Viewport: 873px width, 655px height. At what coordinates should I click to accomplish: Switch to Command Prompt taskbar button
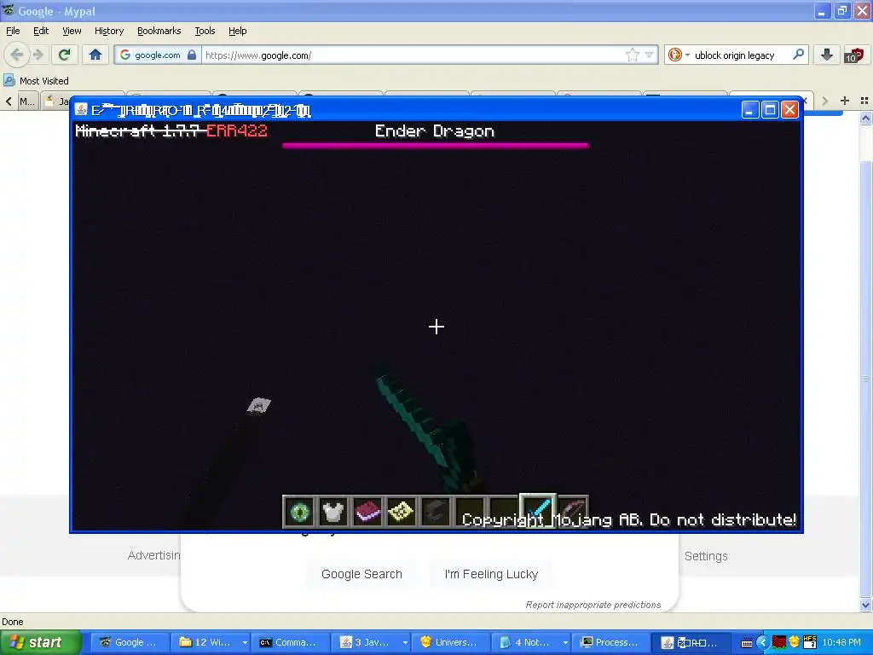(x=290, y=642)
